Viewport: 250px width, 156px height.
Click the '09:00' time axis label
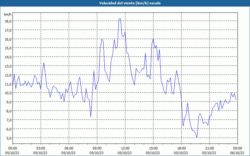point(97,149)
